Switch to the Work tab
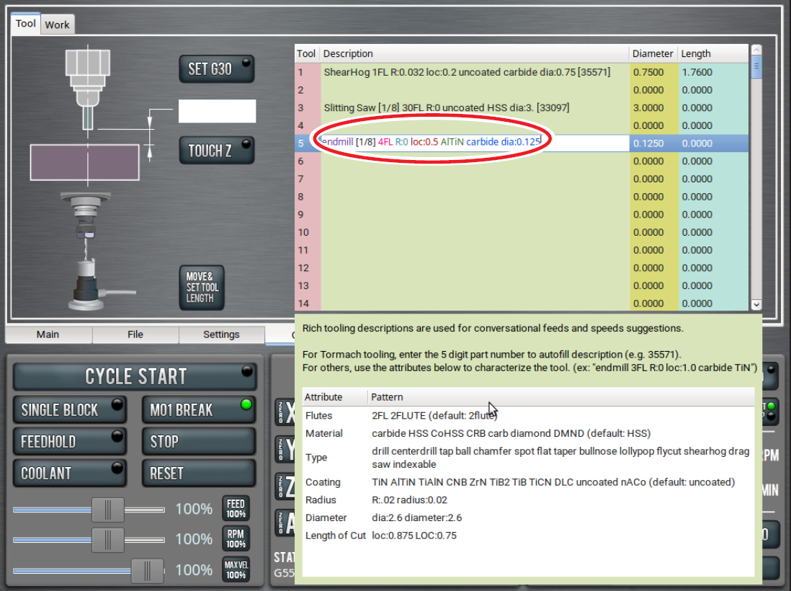This screenshot has width=791, height=591. [x=57, y=25]
